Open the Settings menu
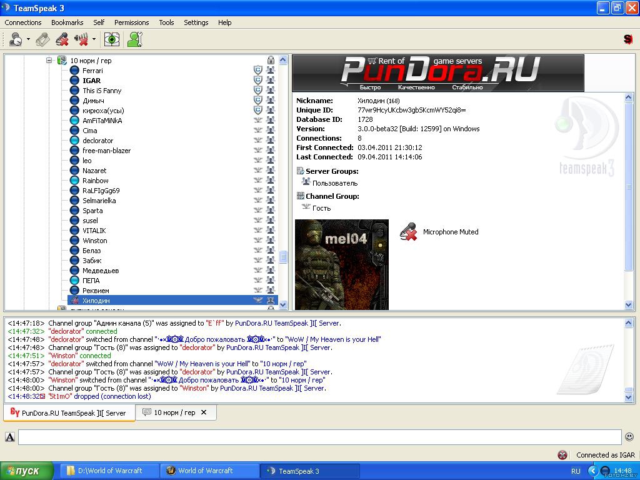This screenshot has height=480, width=640. 196,22
